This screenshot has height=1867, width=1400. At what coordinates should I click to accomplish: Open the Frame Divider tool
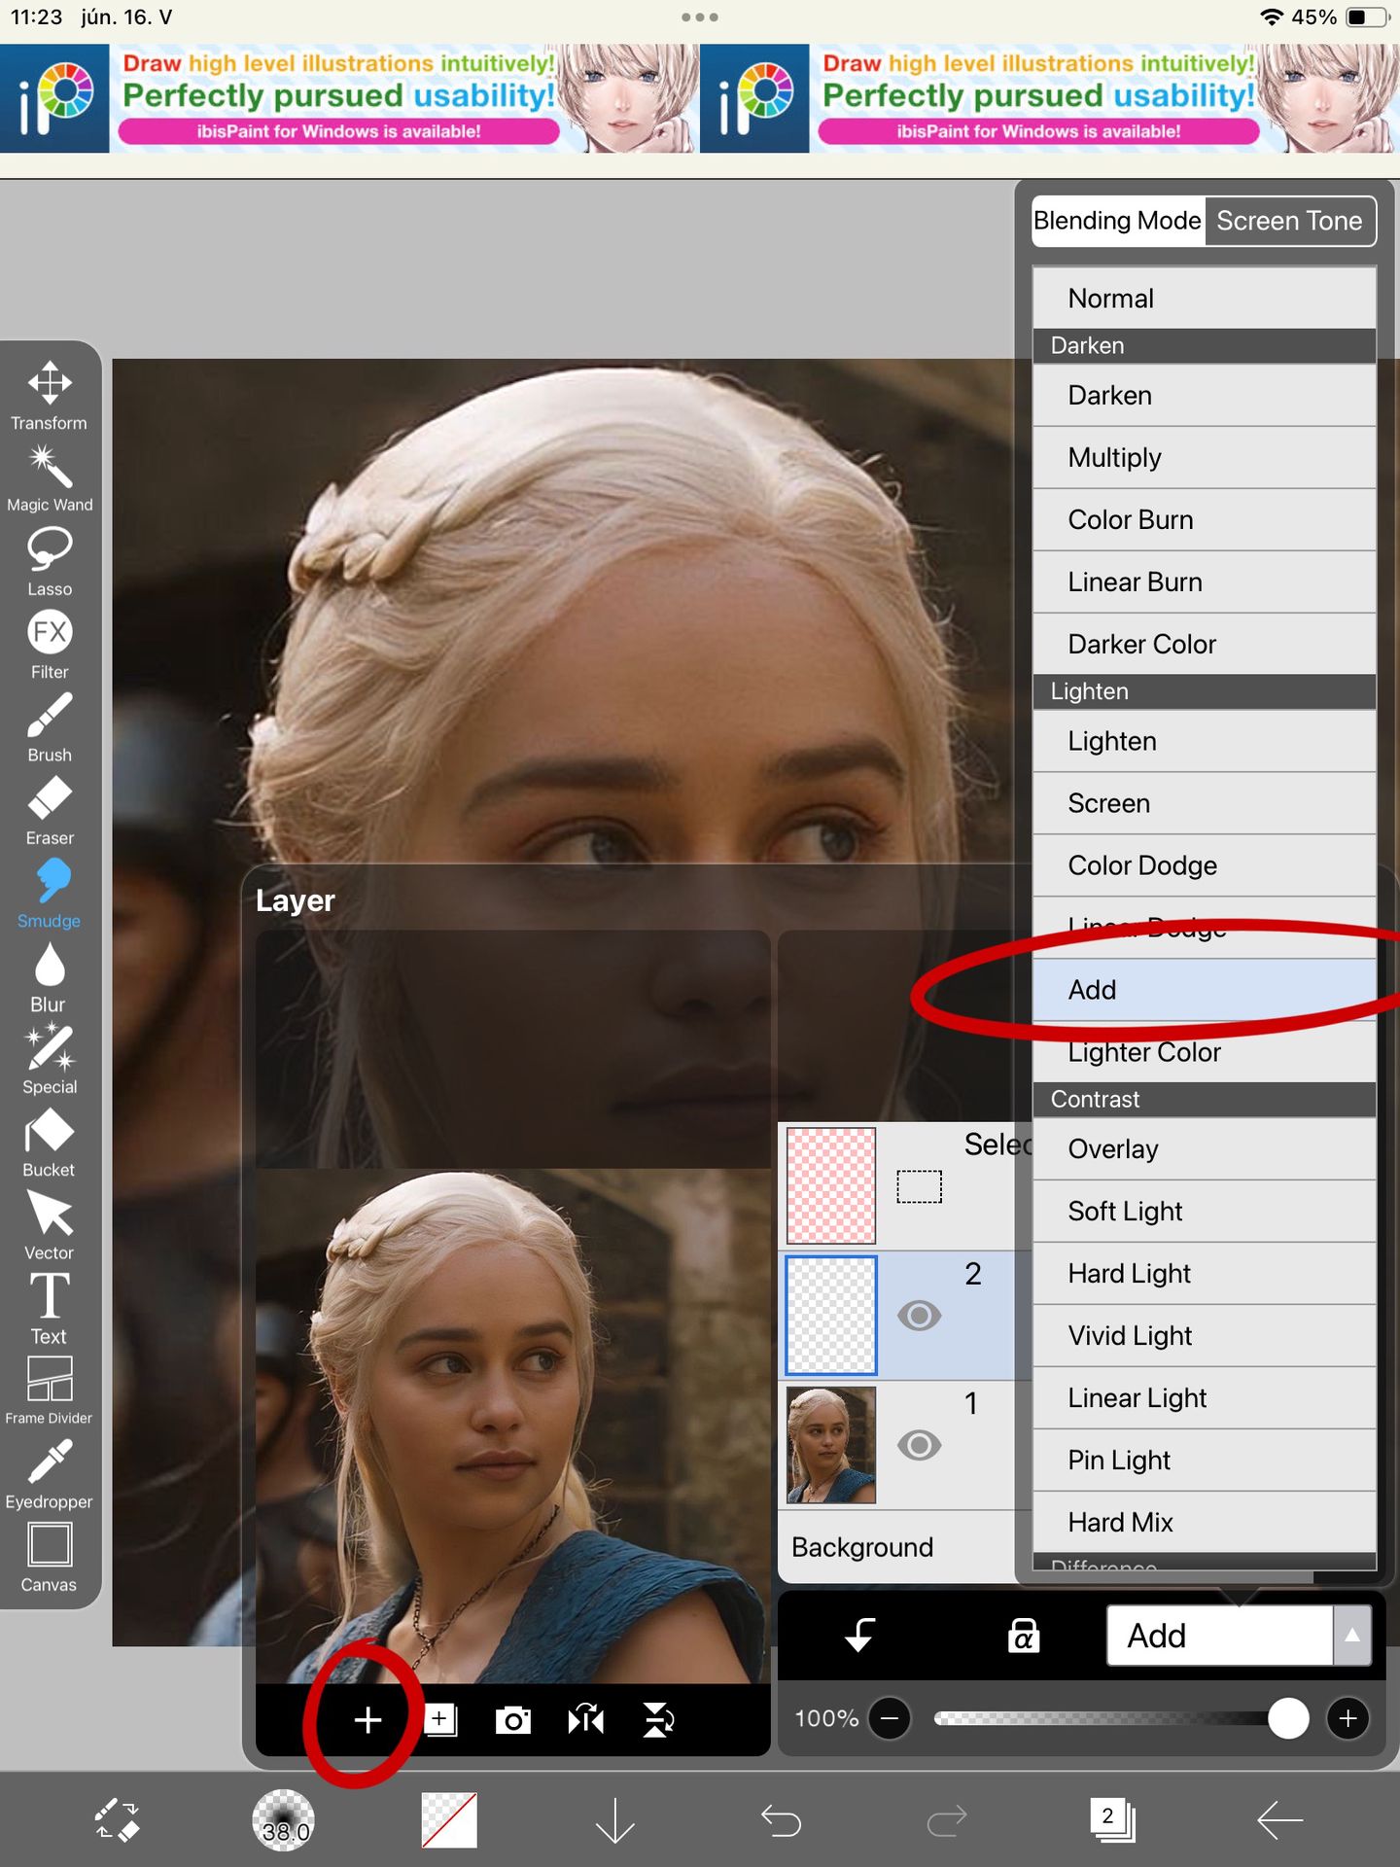point(50,1391)
